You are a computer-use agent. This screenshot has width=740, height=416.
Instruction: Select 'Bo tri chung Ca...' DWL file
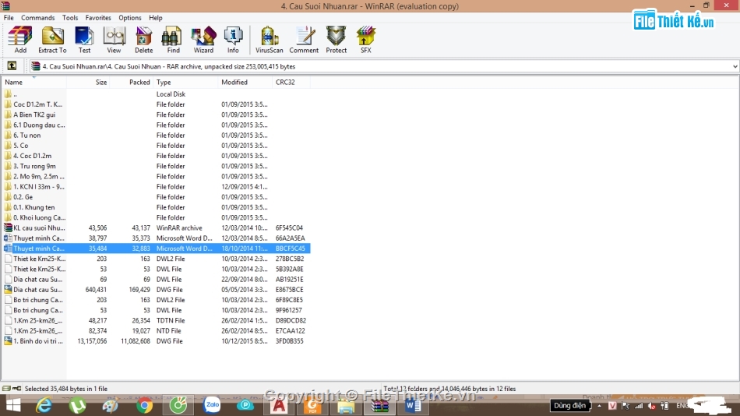pyautogui.click(x=157, y=310)
